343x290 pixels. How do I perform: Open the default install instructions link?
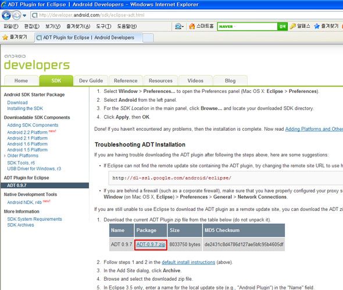click(x=188, y=262)
